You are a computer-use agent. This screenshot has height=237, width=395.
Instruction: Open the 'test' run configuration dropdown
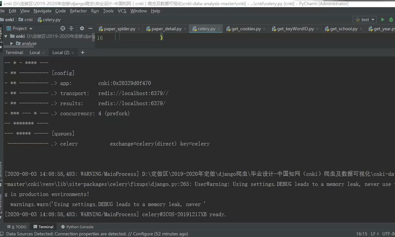click(364, 20)
